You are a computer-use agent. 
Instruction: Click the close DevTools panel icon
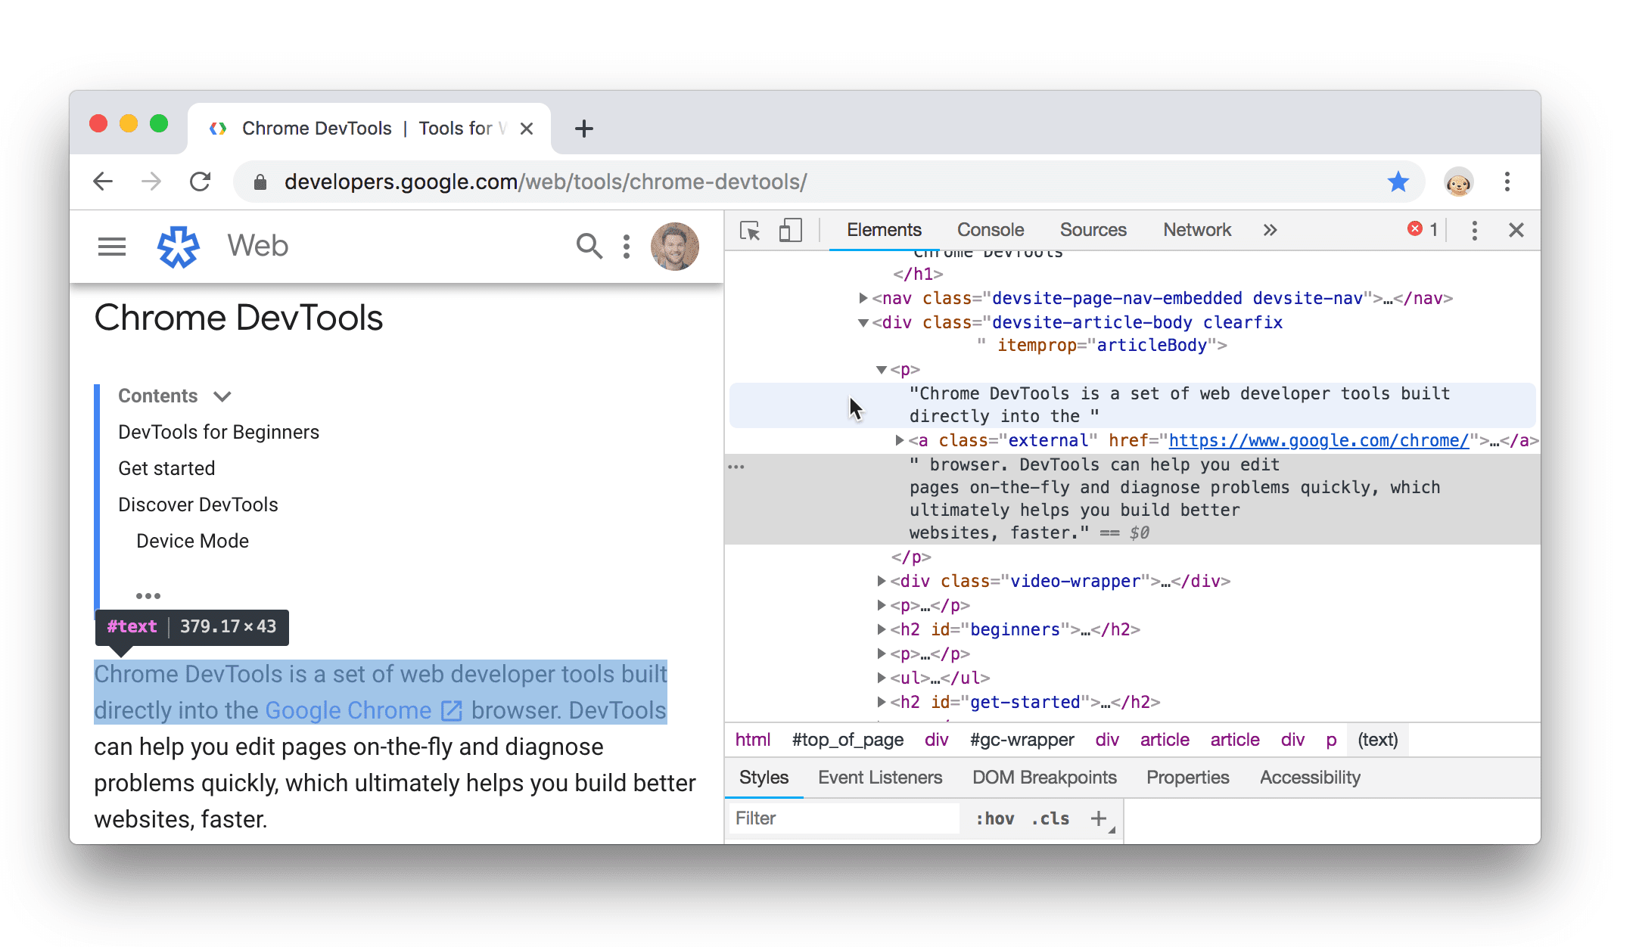(1518, 231)
